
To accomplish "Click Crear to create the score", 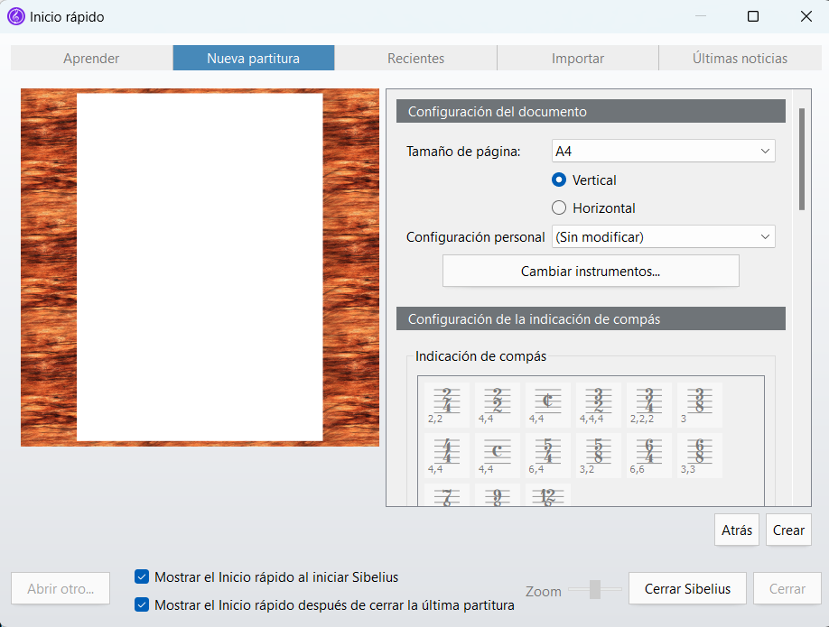I will (x=787, y=530).
